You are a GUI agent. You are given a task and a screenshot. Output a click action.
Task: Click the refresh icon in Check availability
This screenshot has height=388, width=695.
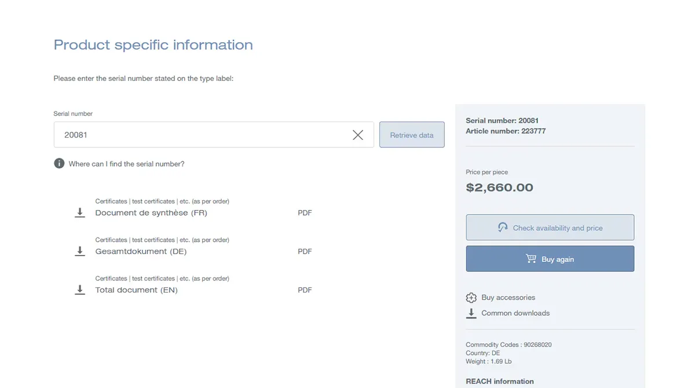point(503,228)
